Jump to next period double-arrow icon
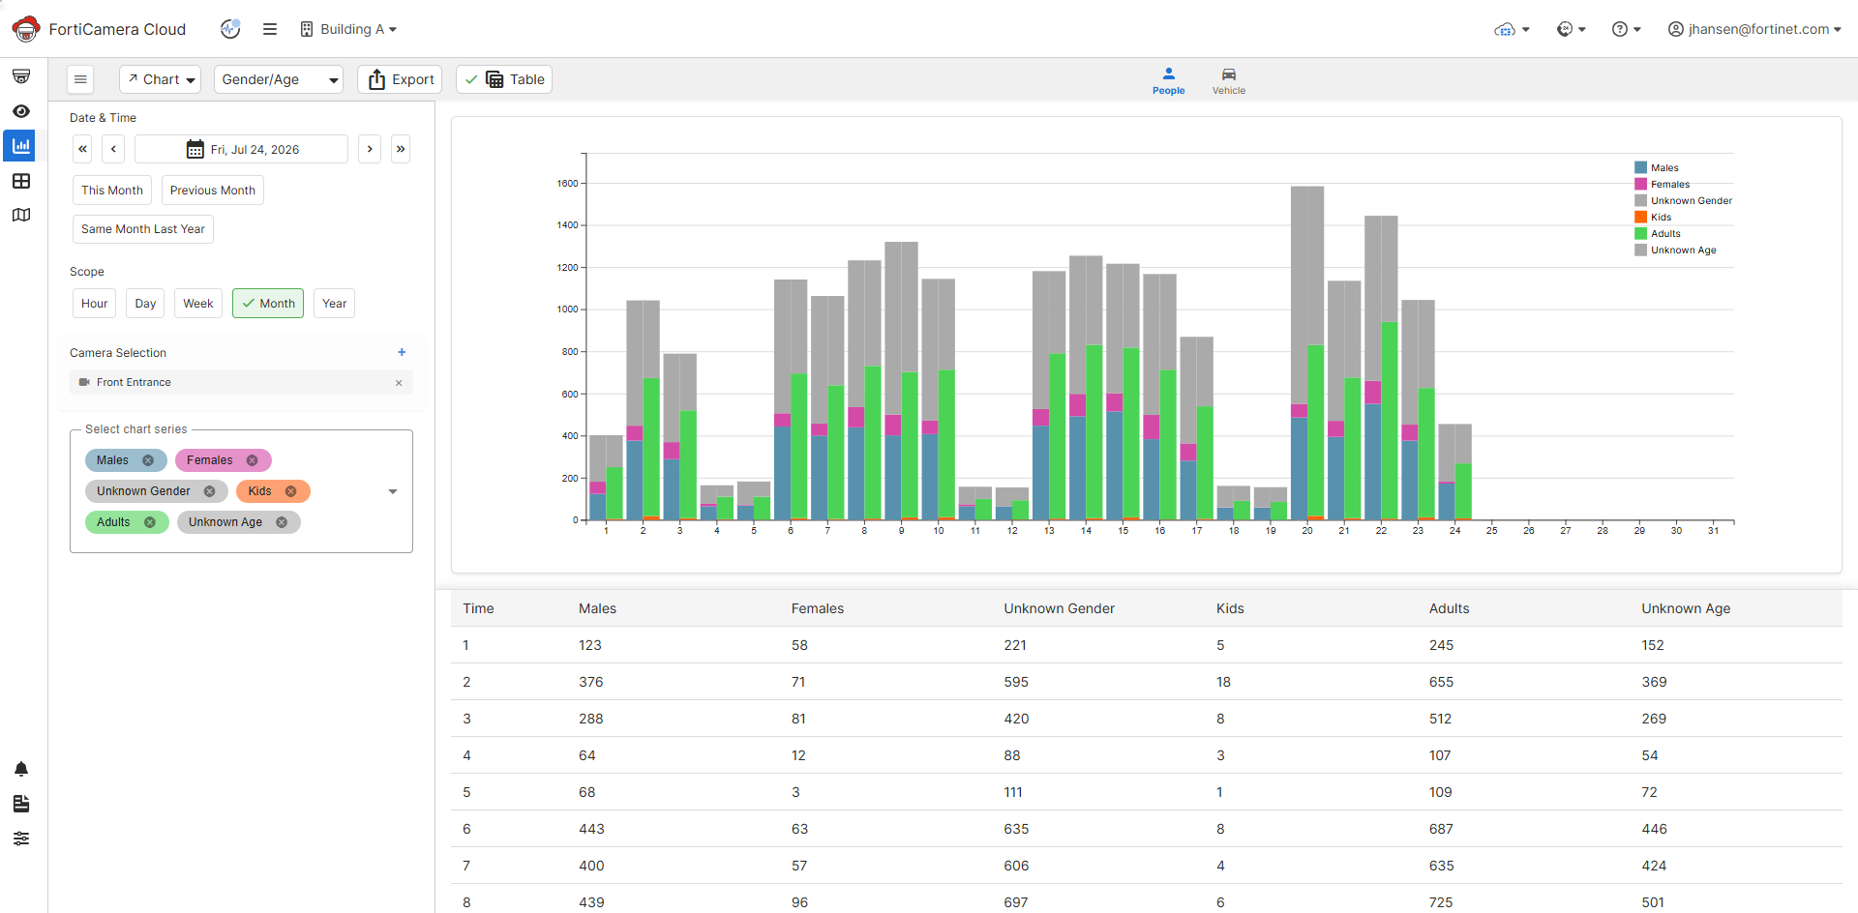This screenshot has width=1858, height=913. coord(401,149)
